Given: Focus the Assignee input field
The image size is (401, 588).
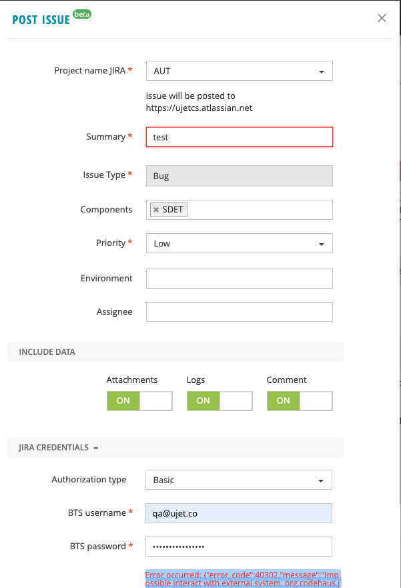Looking at the screenshot, I should click(x=240, y=312).
